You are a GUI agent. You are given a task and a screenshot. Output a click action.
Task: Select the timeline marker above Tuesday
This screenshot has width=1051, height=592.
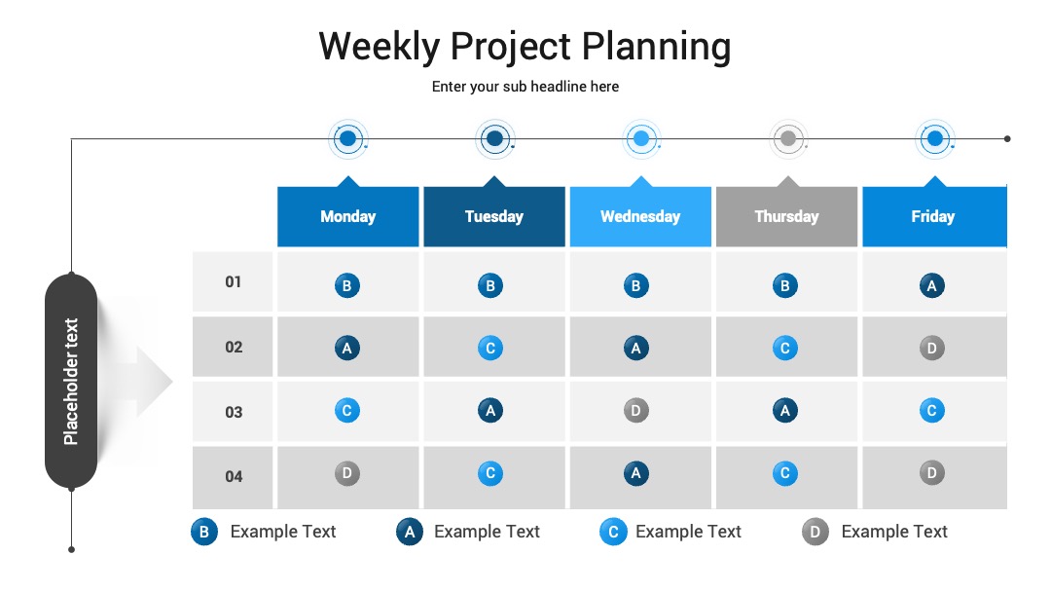[494, 139]
